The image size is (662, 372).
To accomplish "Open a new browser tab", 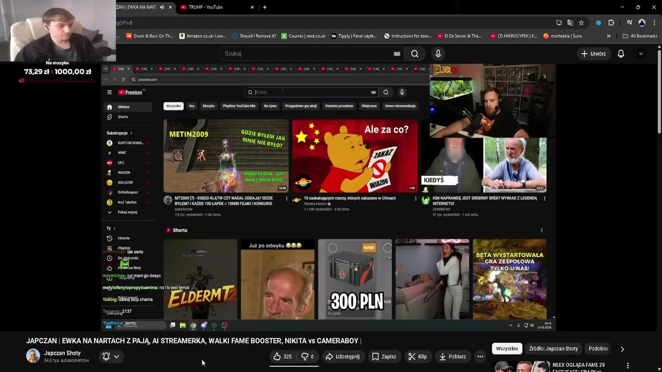I will pos(265,7).
